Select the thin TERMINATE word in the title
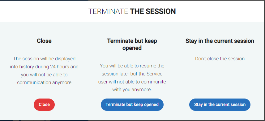The image size is (265, 121). (x=108, y=11)
